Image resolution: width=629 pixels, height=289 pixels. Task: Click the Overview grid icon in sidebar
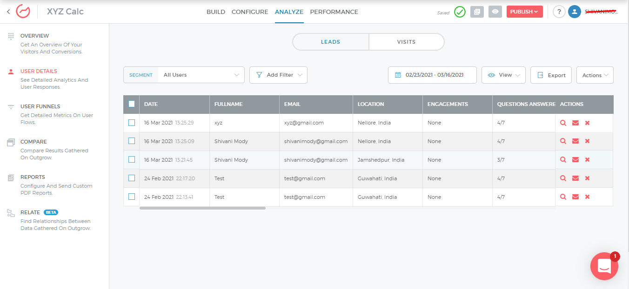pyautogui.click(x=11, y=36)
